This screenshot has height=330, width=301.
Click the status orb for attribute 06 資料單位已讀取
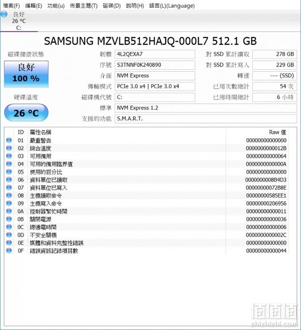(x=9, y=180)
